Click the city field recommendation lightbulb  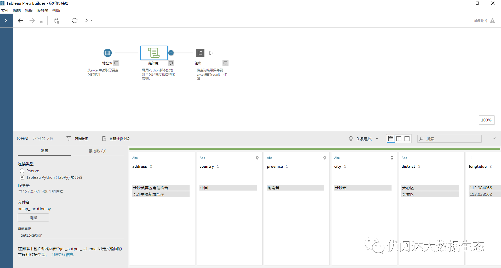coord(392,158)
